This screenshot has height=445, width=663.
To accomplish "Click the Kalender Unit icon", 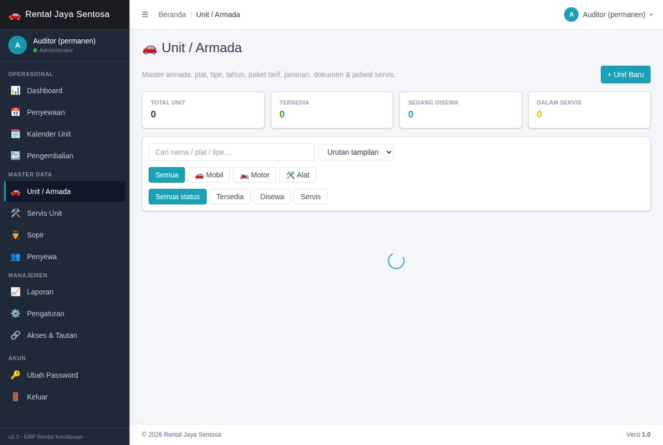I will (16, 134).
